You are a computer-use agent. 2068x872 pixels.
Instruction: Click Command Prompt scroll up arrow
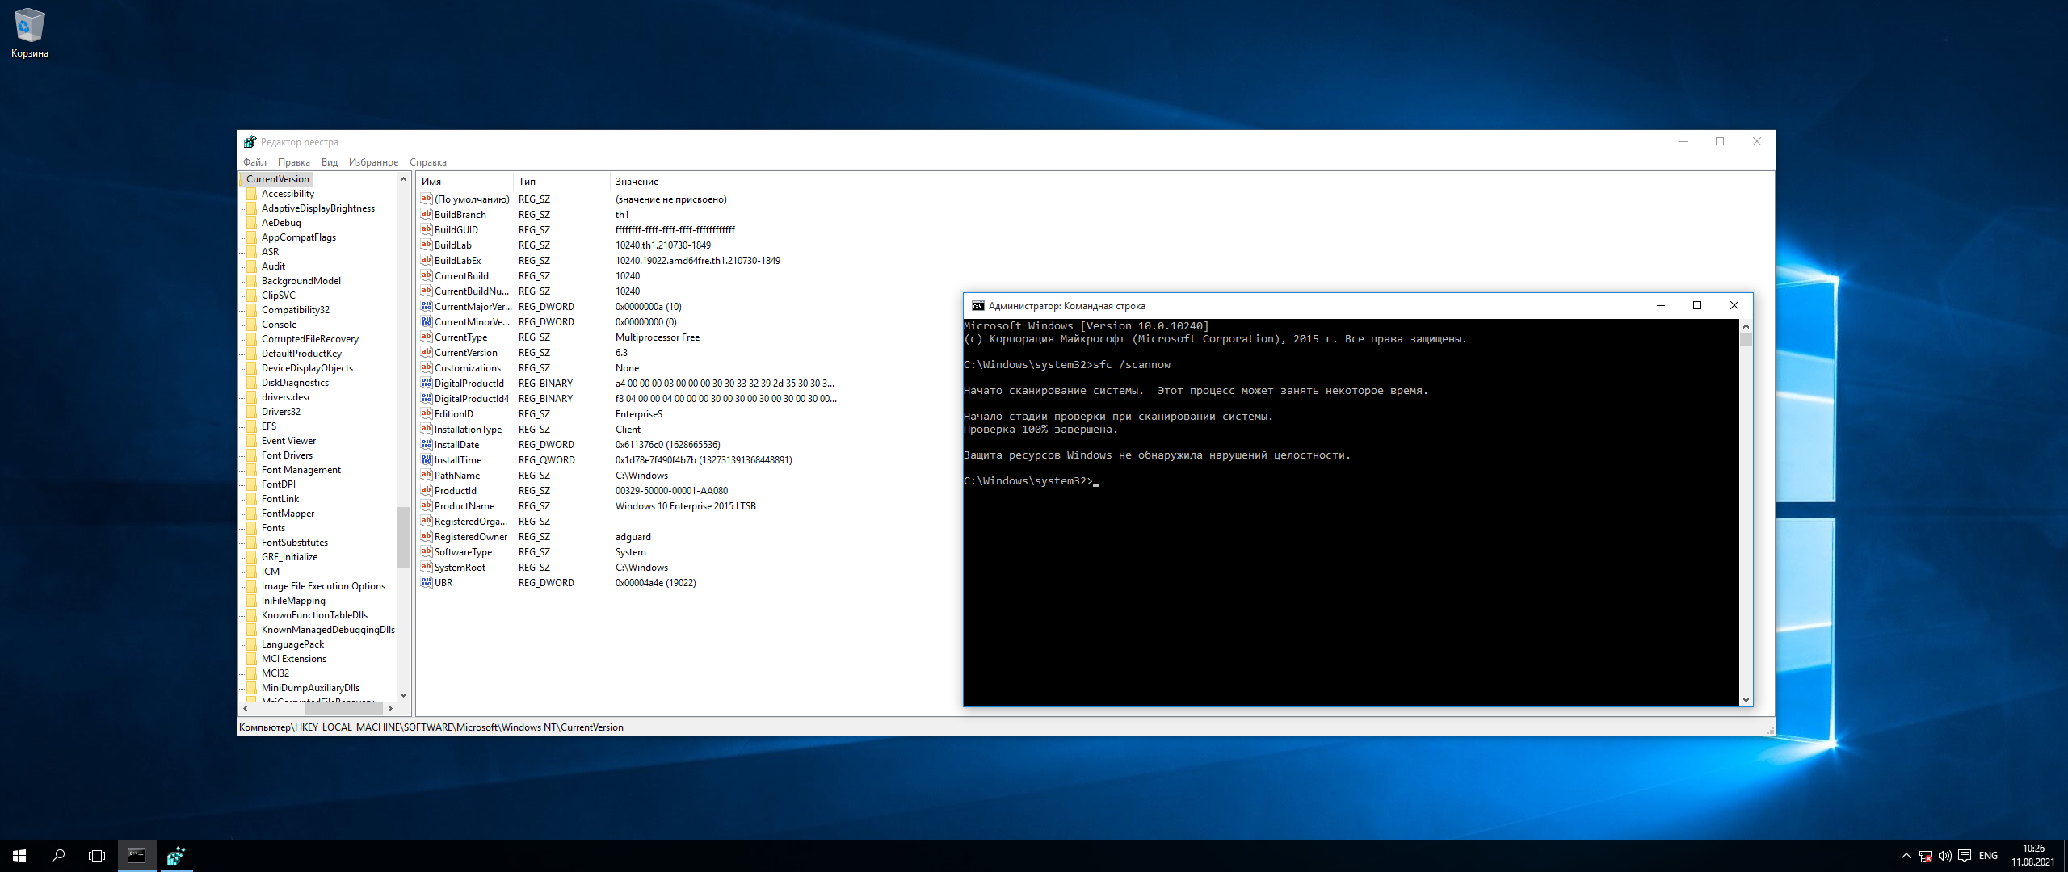point(1746,325)
